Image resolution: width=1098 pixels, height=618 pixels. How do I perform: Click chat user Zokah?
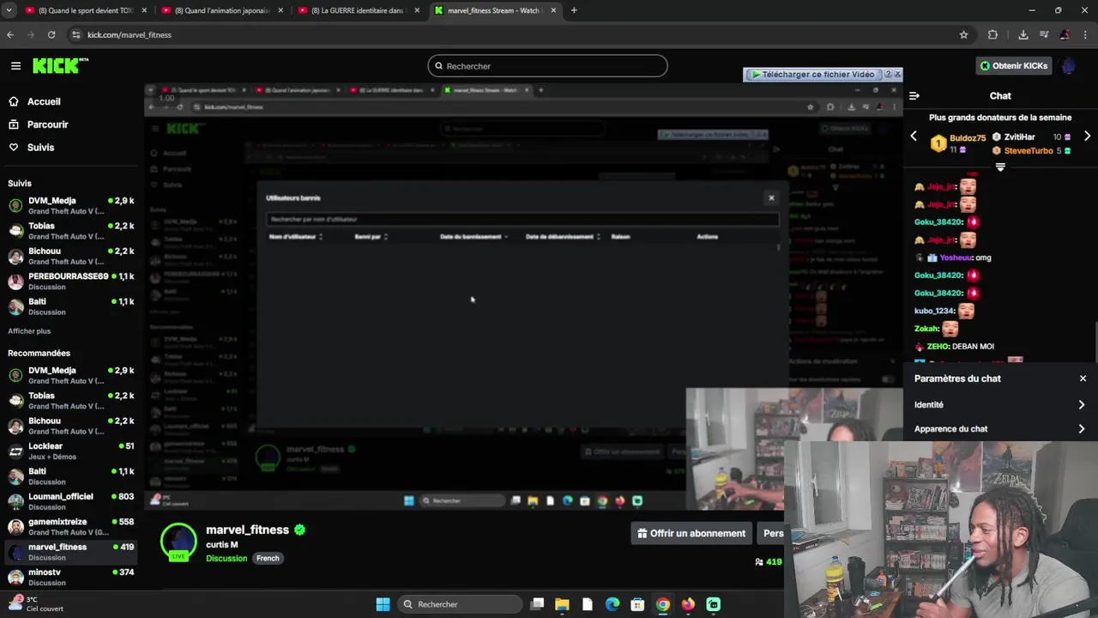pyautogui.click(x=926, y=329)
